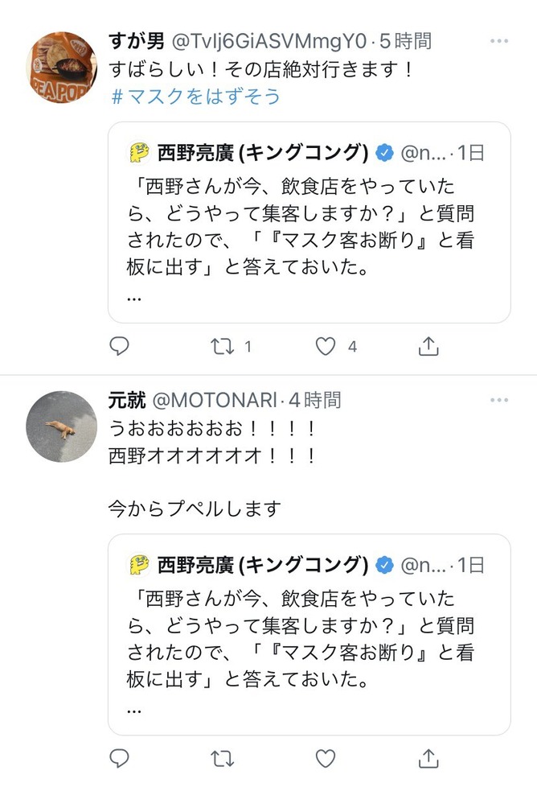Click 西野亮廣 verified badge in first quote
Screen dimensions: 537x787
point(385,152)
